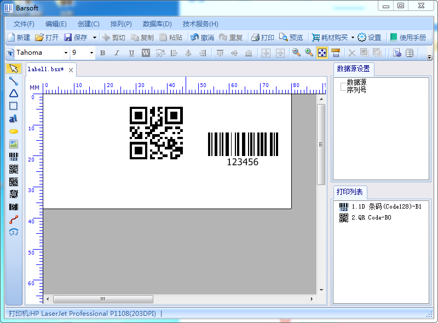Open the font size dropdown
Screen dimensions: 438x323
[x=91, y=53]
